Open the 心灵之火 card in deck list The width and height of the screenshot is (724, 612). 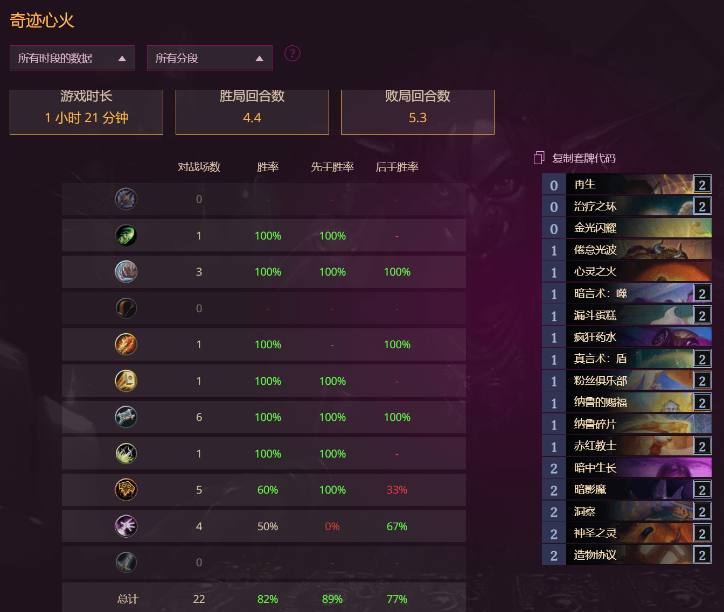626,271
